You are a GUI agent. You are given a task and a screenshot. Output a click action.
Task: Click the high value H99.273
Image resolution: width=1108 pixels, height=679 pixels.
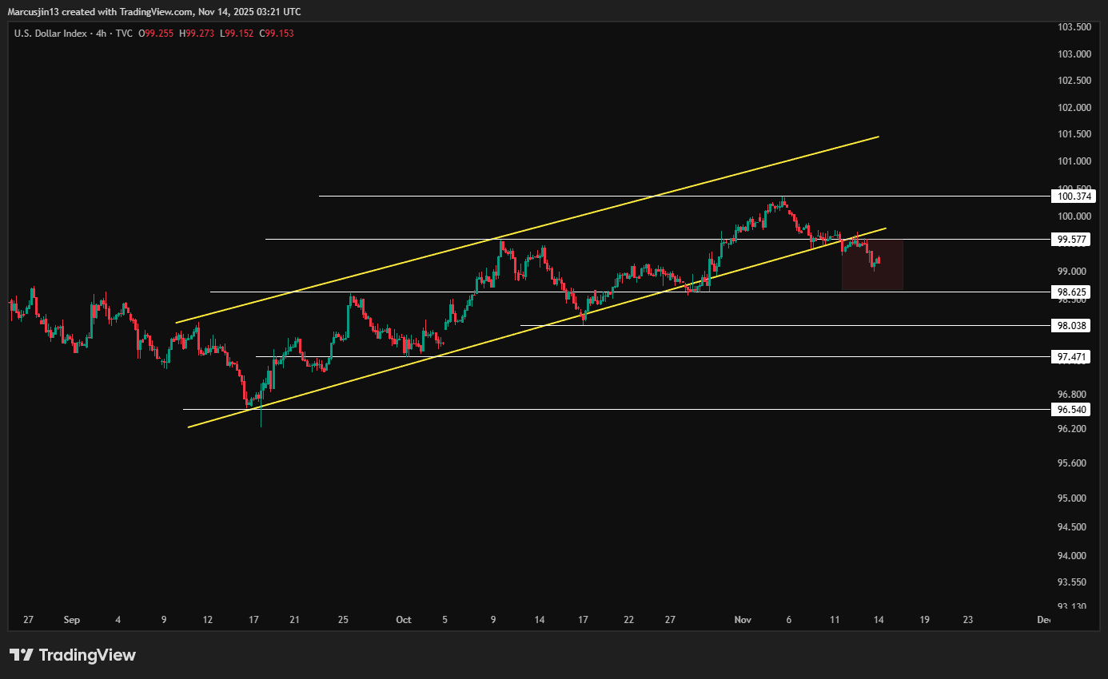click(x=197, y=33)
